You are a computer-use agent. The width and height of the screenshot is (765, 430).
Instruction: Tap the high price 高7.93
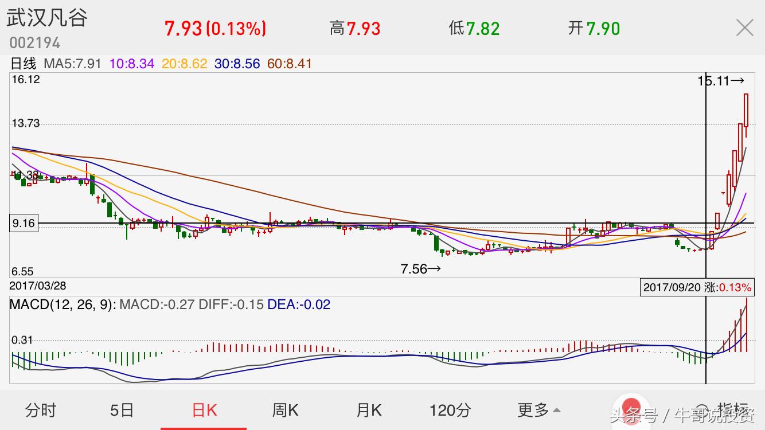355,28
